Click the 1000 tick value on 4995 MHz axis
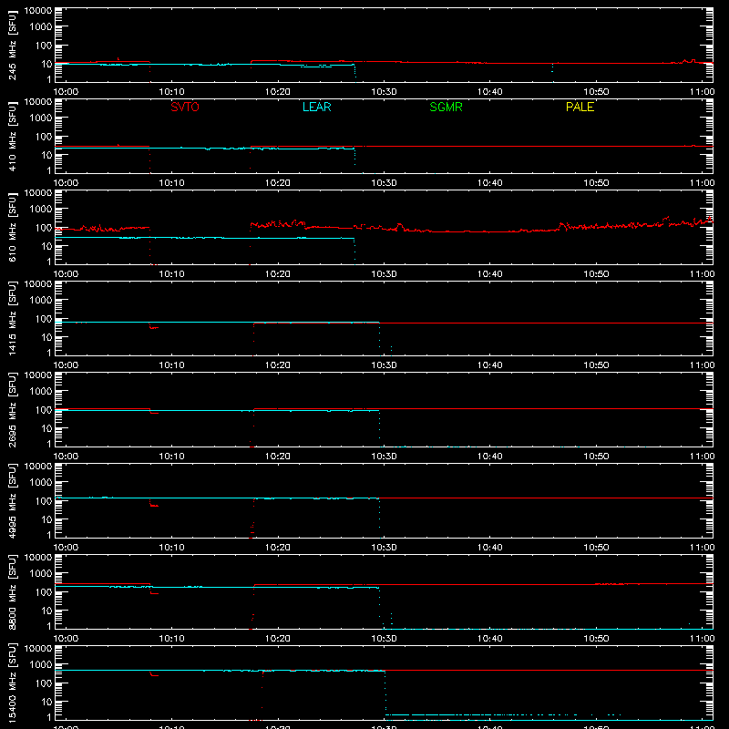Viewport: 729px width, 729px height. coord(41,482)
